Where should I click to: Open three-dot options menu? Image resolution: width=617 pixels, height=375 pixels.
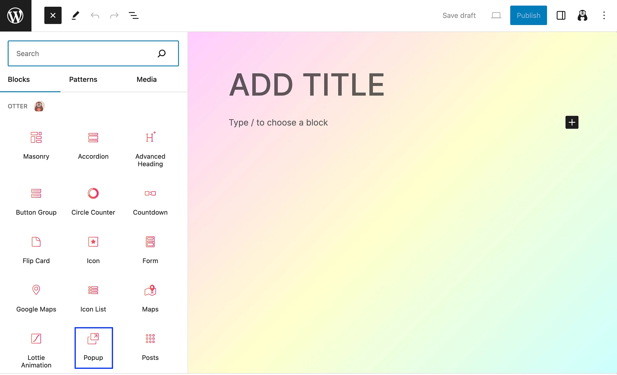(x=604, y=15)
